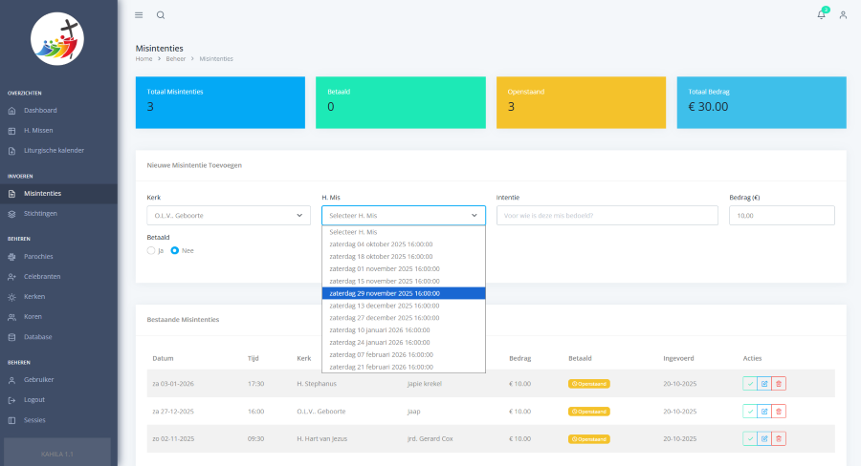861x466 pixels.
Task: Go to Stichtingen in sidebar
Action: point(41,213)
